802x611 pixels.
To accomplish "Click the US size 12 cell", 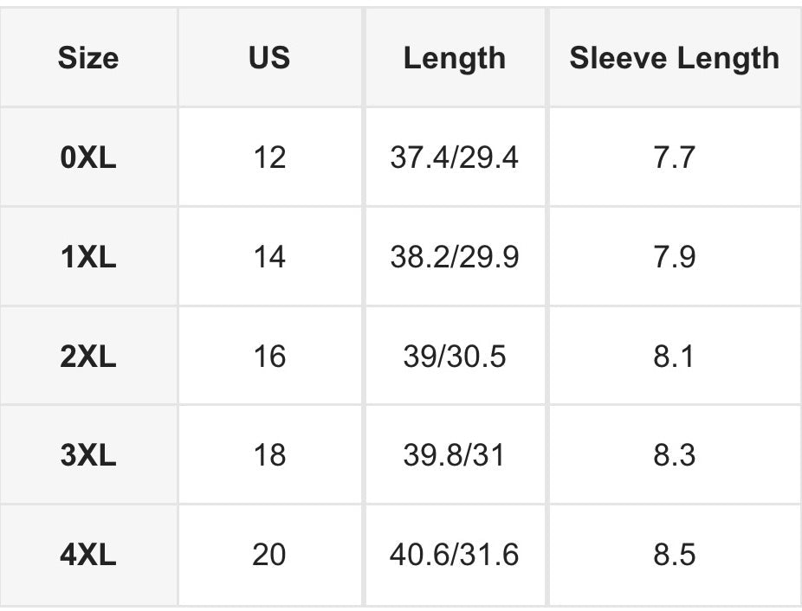I will point(269,157).
